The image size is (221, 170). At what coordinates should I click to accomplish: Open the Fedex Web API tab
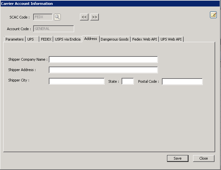point(144,39)
